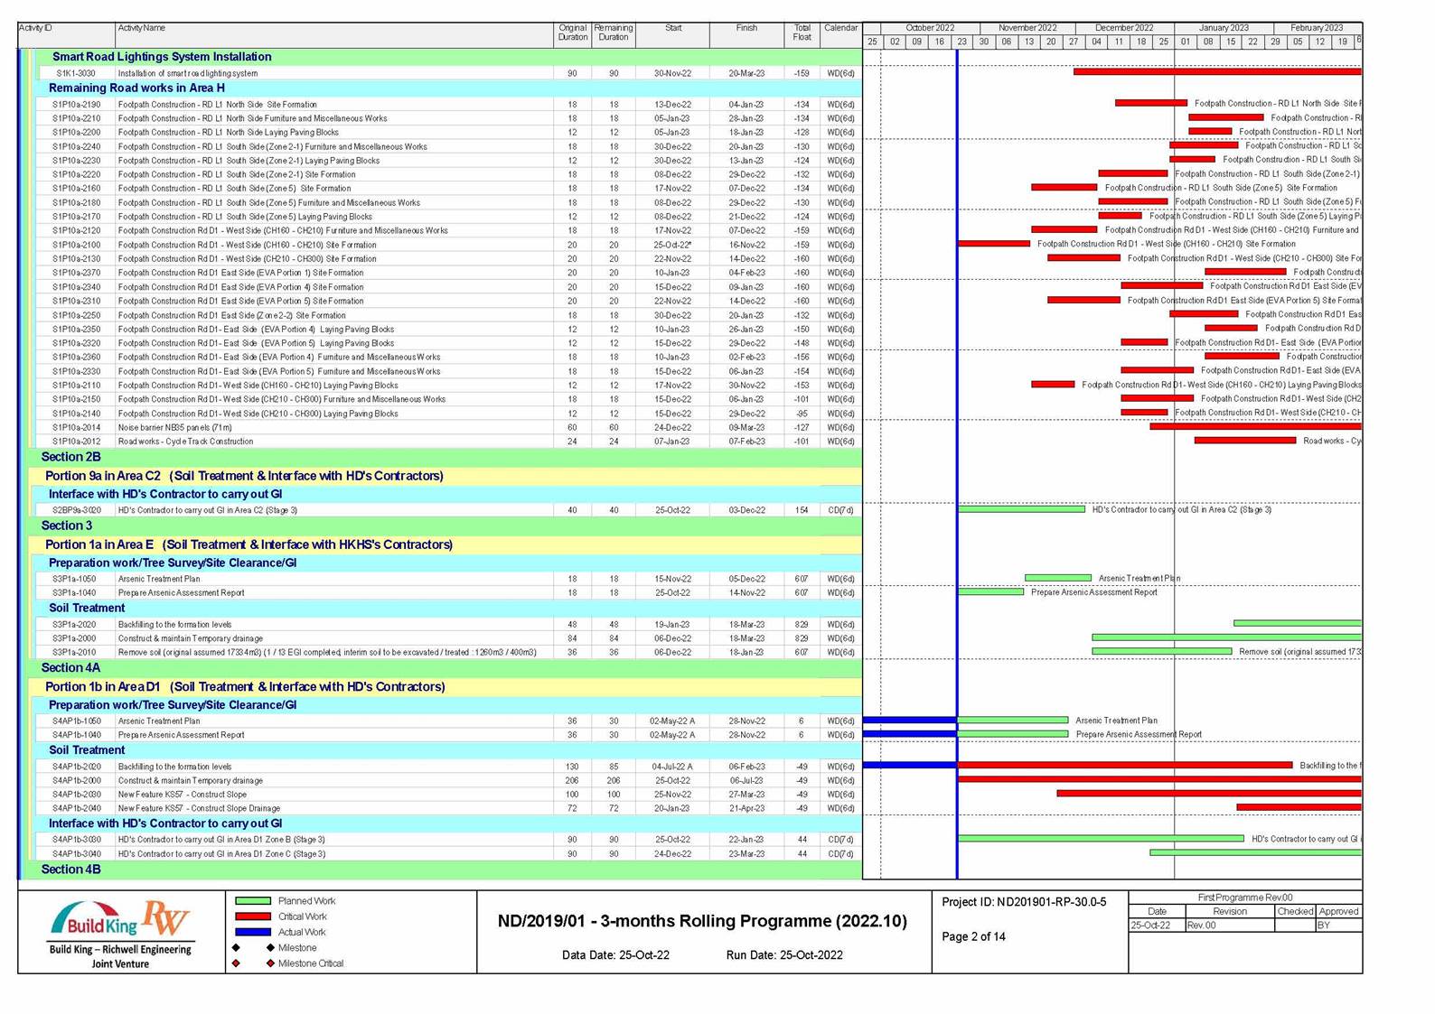Select the Activity ID column header

pos(67,35)
